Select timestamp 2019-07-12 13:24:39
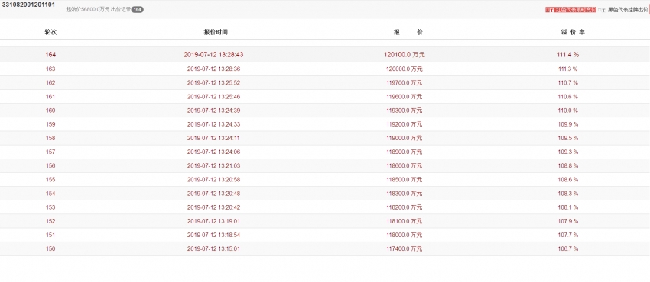Viewport: 650px width, 282px height. click(x=213, y=111)
